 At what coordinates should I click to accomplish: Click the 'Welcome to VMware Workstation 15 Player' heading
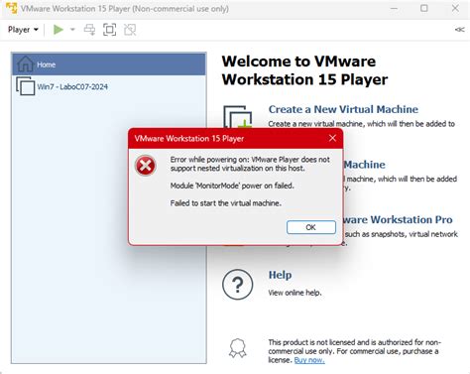304,70
